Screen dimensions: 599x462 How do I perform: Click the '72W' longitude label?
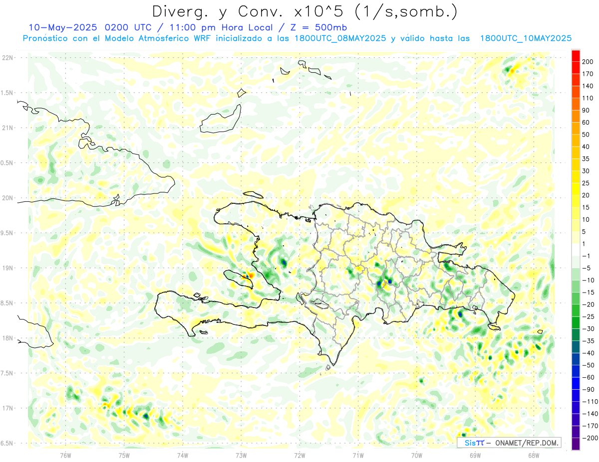[x=299, y=456]
